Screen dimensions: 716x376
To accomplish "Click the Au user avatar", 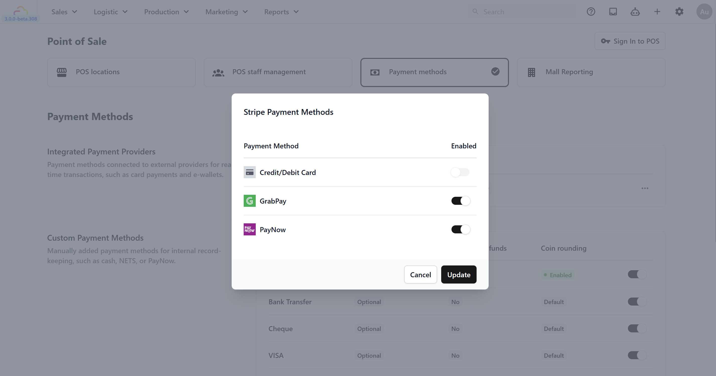I will pos(704,12).
